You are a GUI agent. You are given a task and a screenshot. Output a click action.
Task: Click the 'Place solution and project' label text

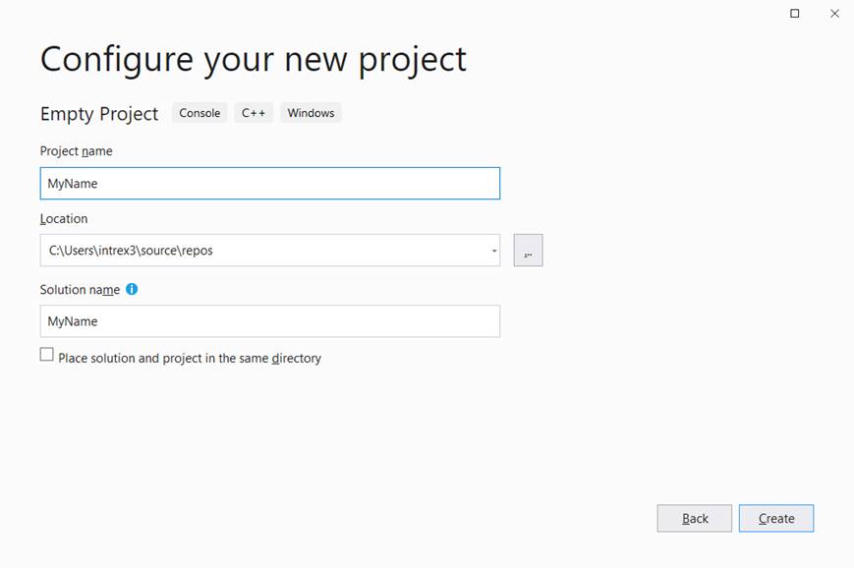click(x=190, y=359)
